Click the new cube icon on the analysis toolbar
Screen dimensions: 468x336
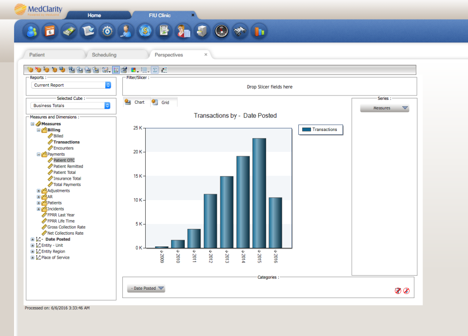pos(30,70)
